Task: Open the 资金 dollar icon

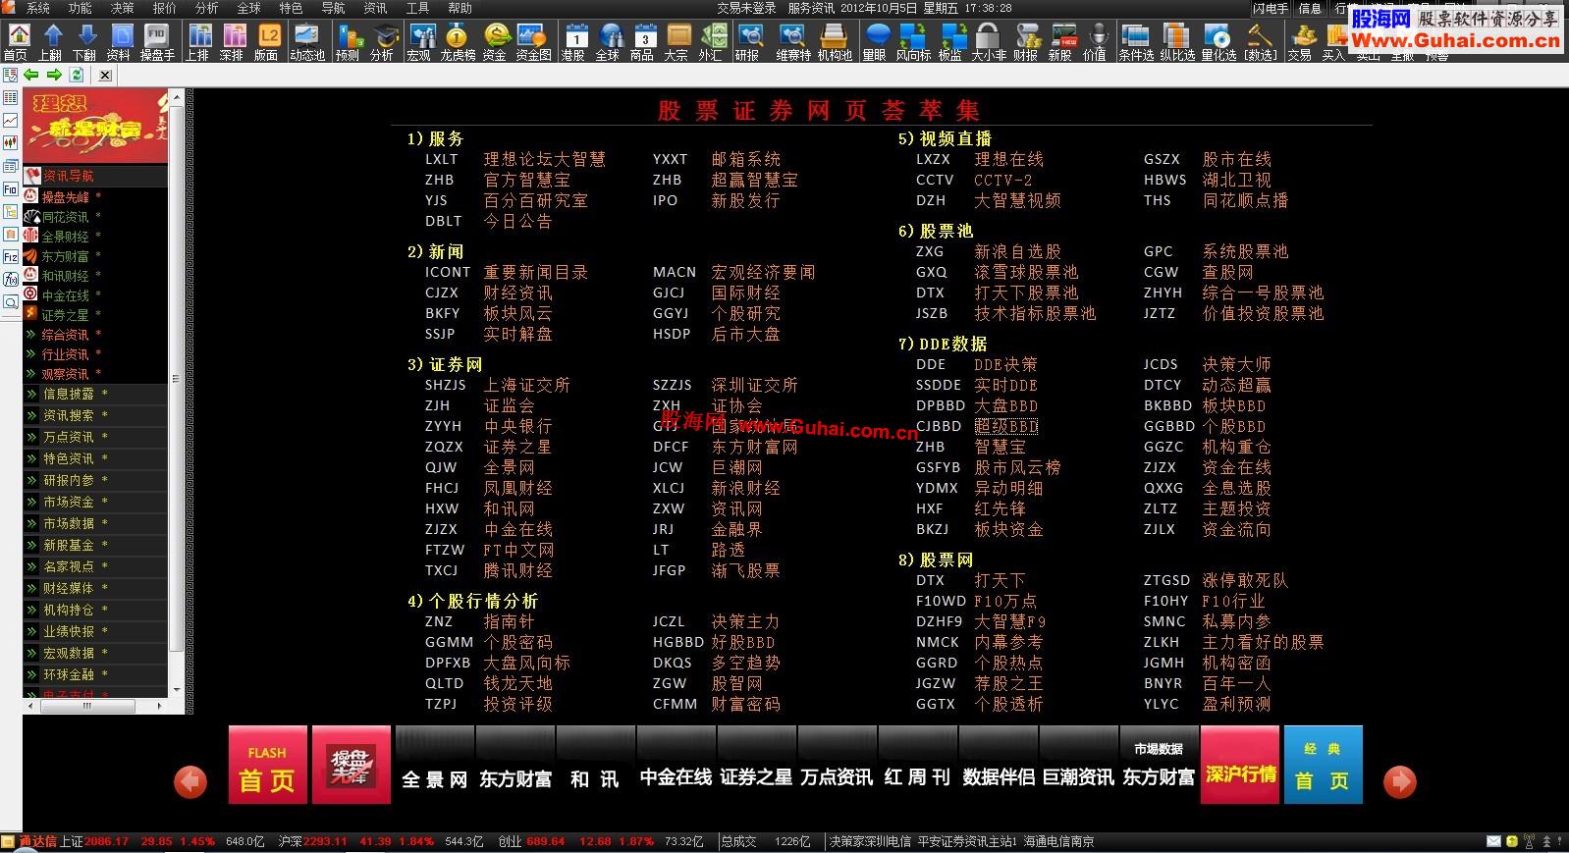Action: coord(495,41)
